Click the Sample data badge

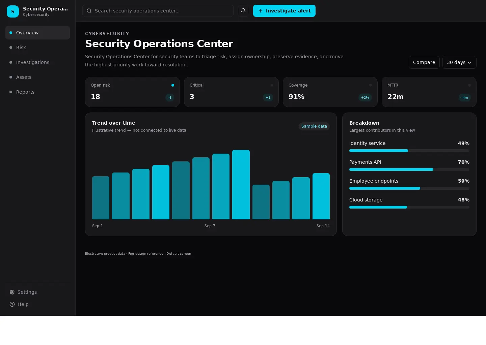point(314,126)
